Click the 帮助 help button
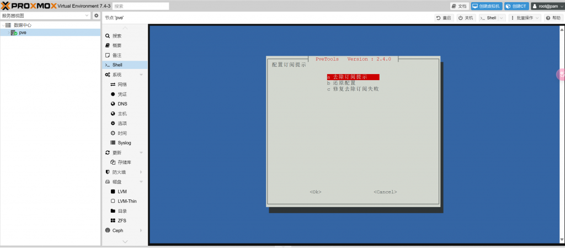 pos(553,18)
